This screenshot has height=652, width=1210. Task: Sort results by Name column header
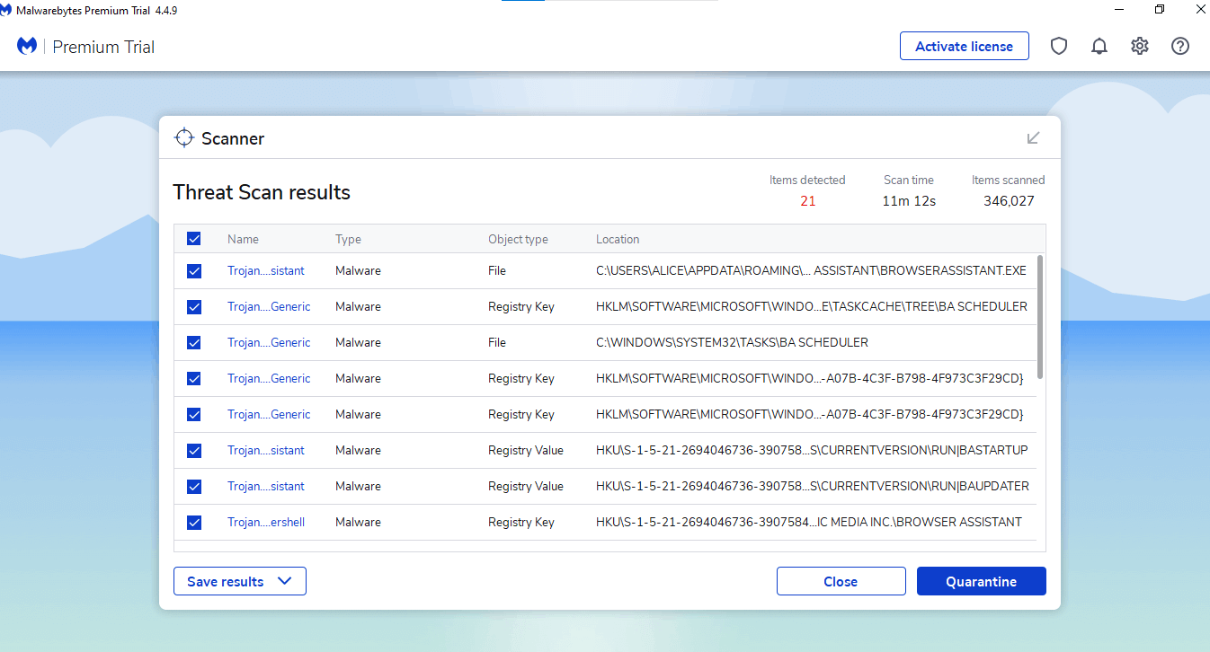(x=243, y=239)
